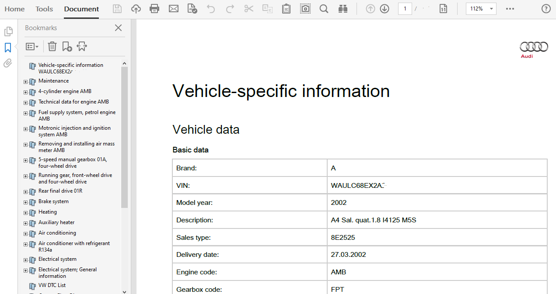Switch to the Home tab

click(x=14, y=9)
